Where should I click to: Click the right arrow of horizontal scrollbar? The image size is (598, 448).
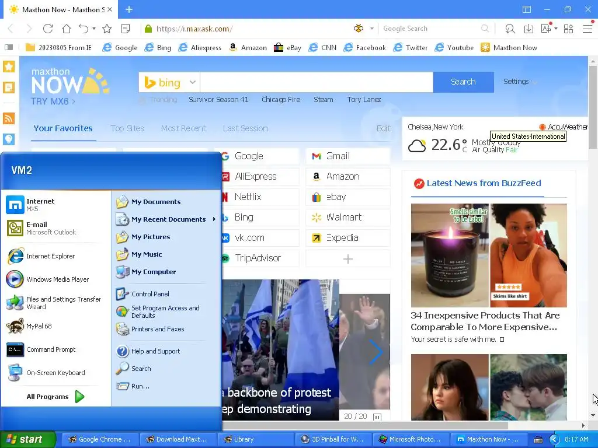pyautogui.click(x=583, y=425)
